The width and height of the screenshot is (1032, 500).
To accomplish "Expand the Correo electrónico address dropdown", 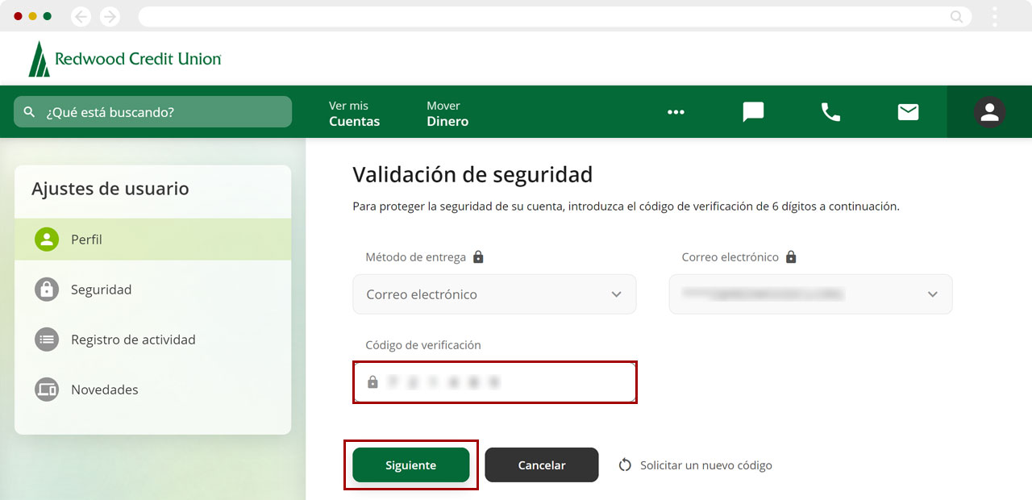I will [810, 294].
